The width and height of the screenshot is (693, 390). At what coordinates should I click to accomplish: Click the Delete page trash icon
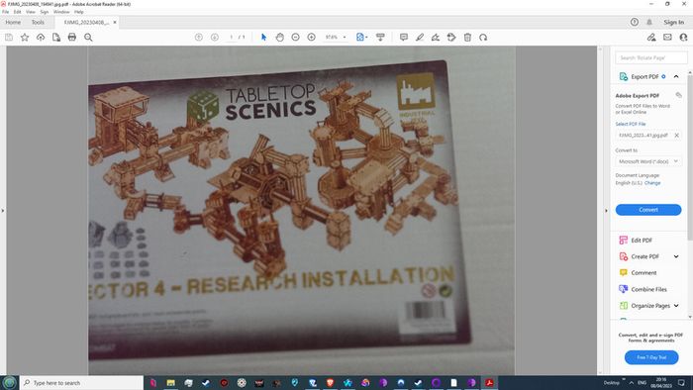point(467,38)
